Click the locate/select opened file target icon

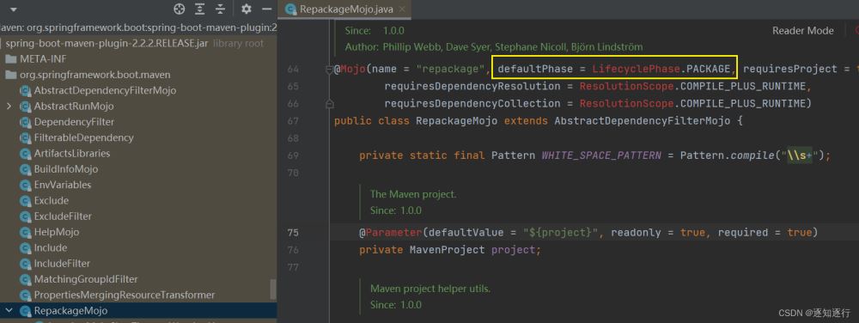[x=180, y=9]
